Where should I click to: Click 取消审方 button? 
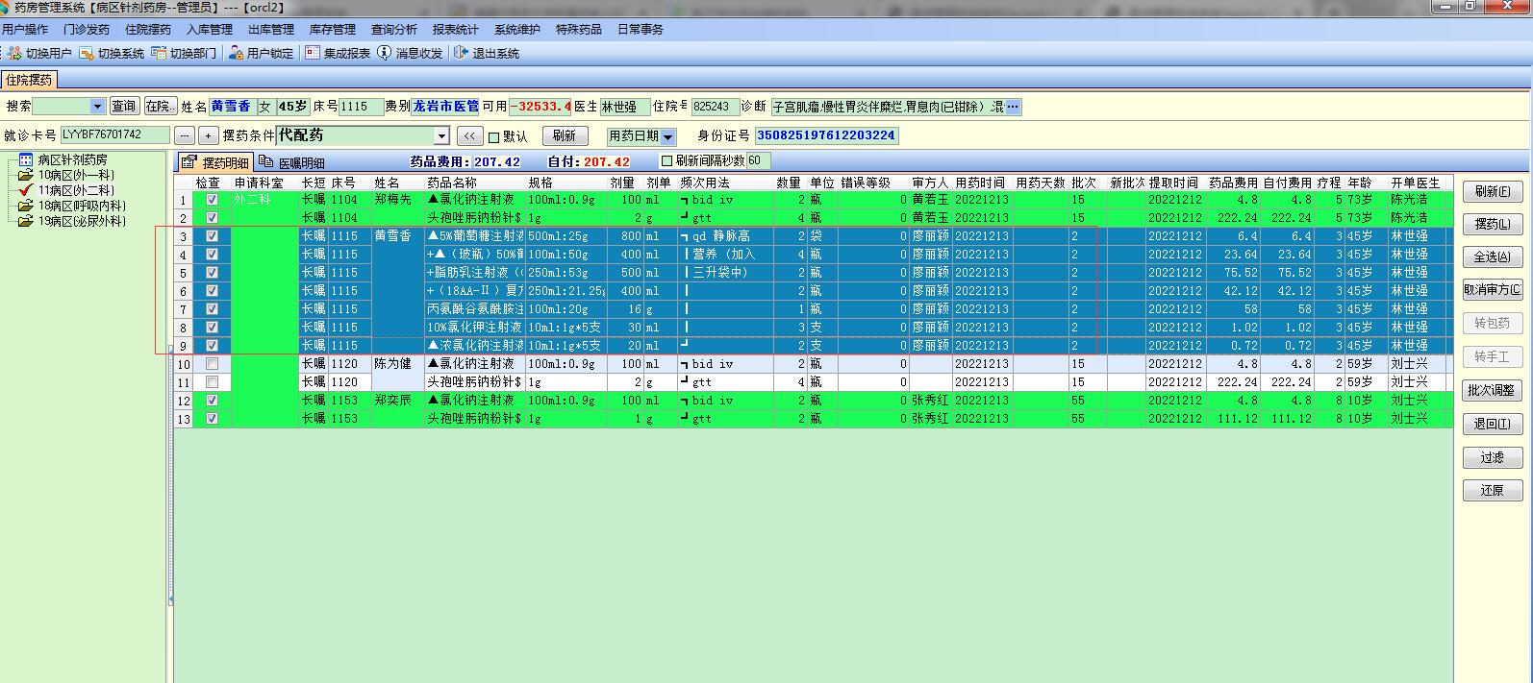coord(1492,289)
